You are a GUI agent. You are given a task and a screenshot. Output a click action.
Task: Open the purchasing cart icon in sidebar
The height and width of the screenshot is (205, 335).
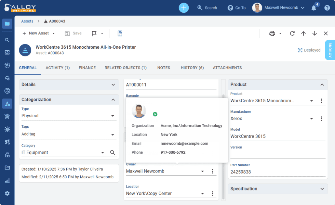(x=7, y=117)
